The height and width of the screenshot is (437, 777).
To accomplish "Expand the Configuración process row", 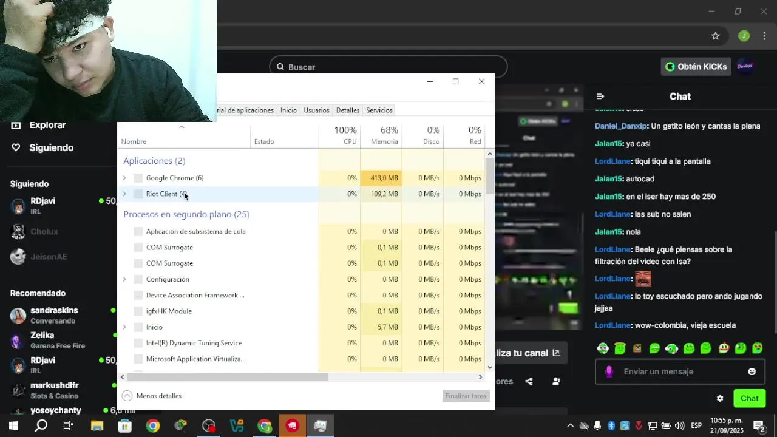I will 124,279.
